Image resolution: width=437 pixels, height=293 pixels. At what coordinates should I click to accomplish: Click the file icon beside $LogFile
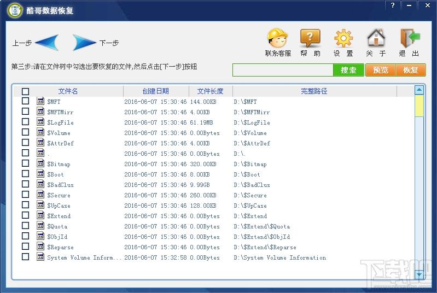pyautogui.click(x=40, y=121)
